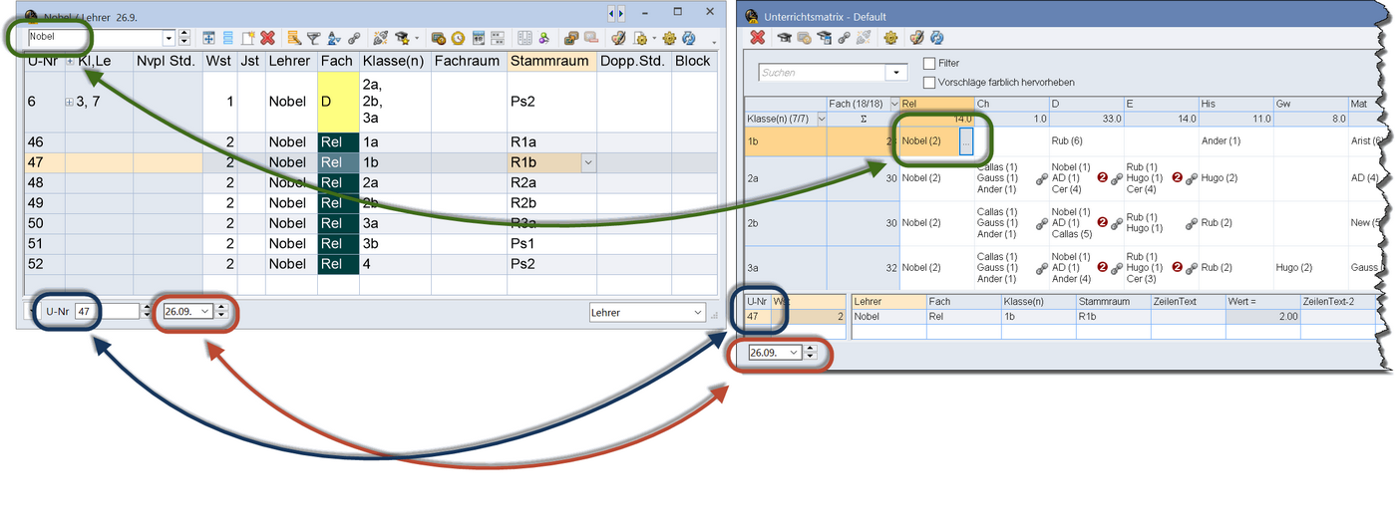
Task: Click the filter funnel icon in Lehrer toolbar
Action: click(313, 38)
